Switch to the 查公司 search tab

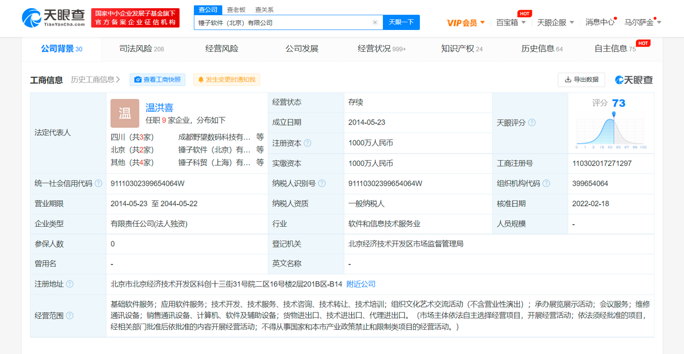(208, 10)
